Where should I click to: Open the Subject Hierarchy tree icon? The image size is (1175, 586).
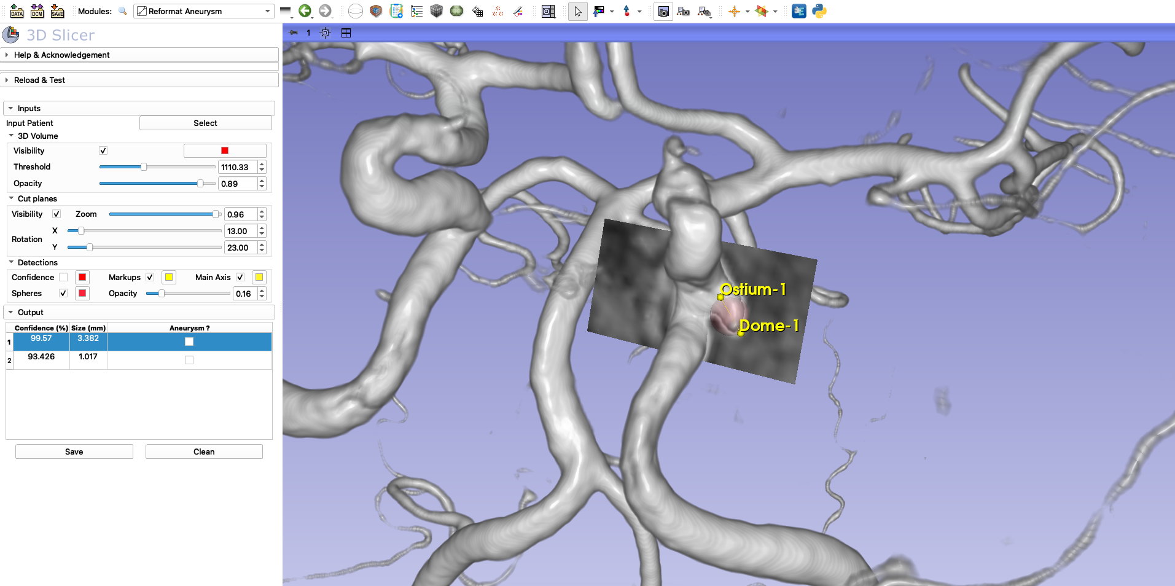pyautogui.click(x=417, y=11)
